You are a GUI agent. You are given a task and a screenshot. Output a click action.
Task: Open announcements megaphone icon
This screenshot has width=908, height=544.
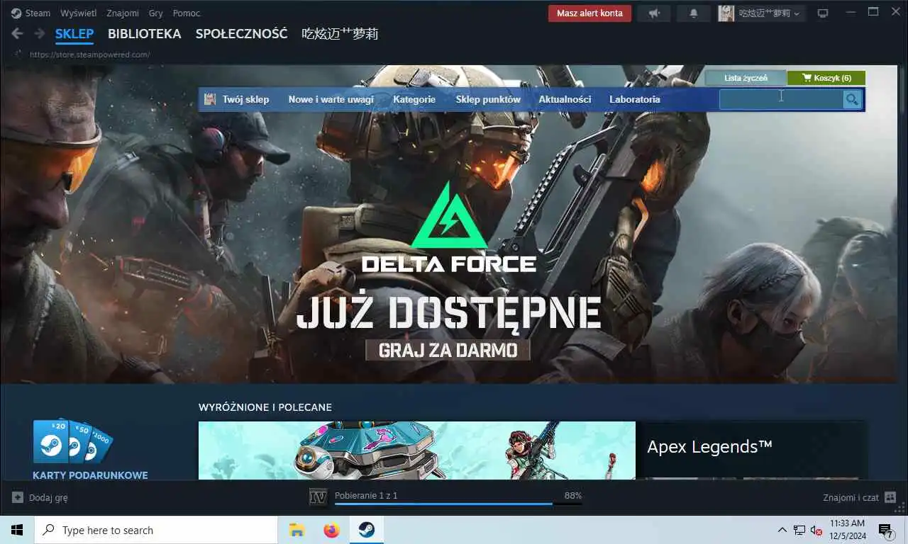pyautogui.click(x=654, y=13)
